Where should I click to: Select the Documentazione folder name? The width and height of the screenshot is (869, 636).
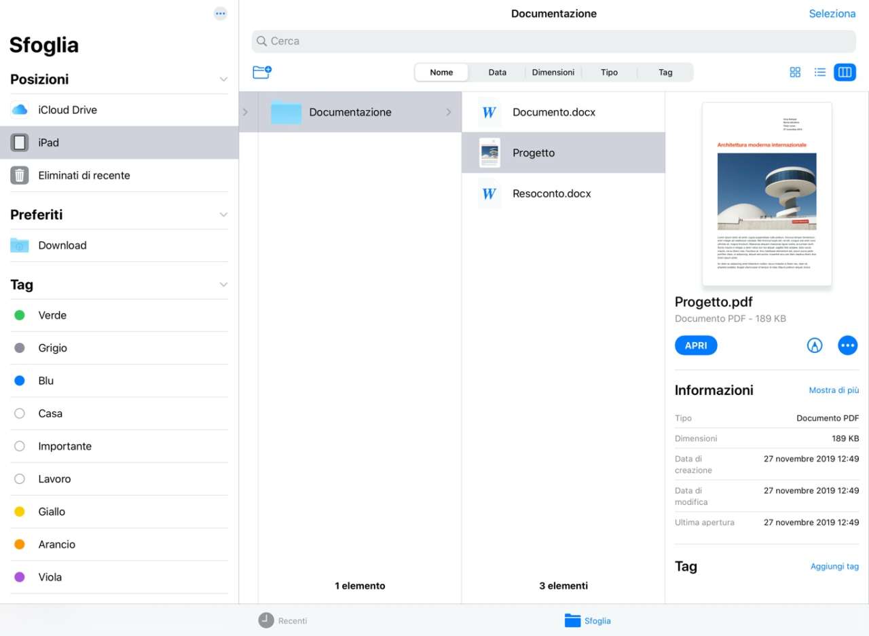tap(350, 112)
